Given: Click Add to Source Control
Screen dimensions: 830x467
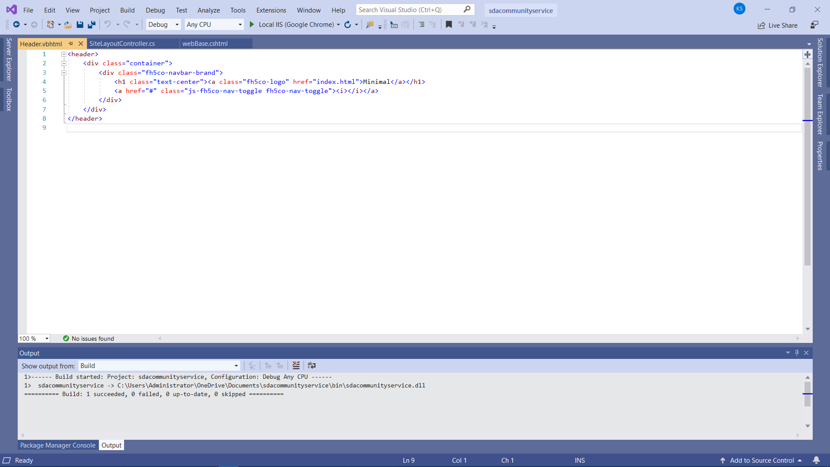Looking at the screenshot, I should (x=761, y=460).
